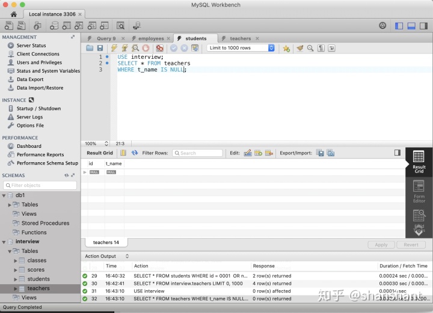
Task: Open script file folder icon in editor toolbar
Action: click(90, 48)
